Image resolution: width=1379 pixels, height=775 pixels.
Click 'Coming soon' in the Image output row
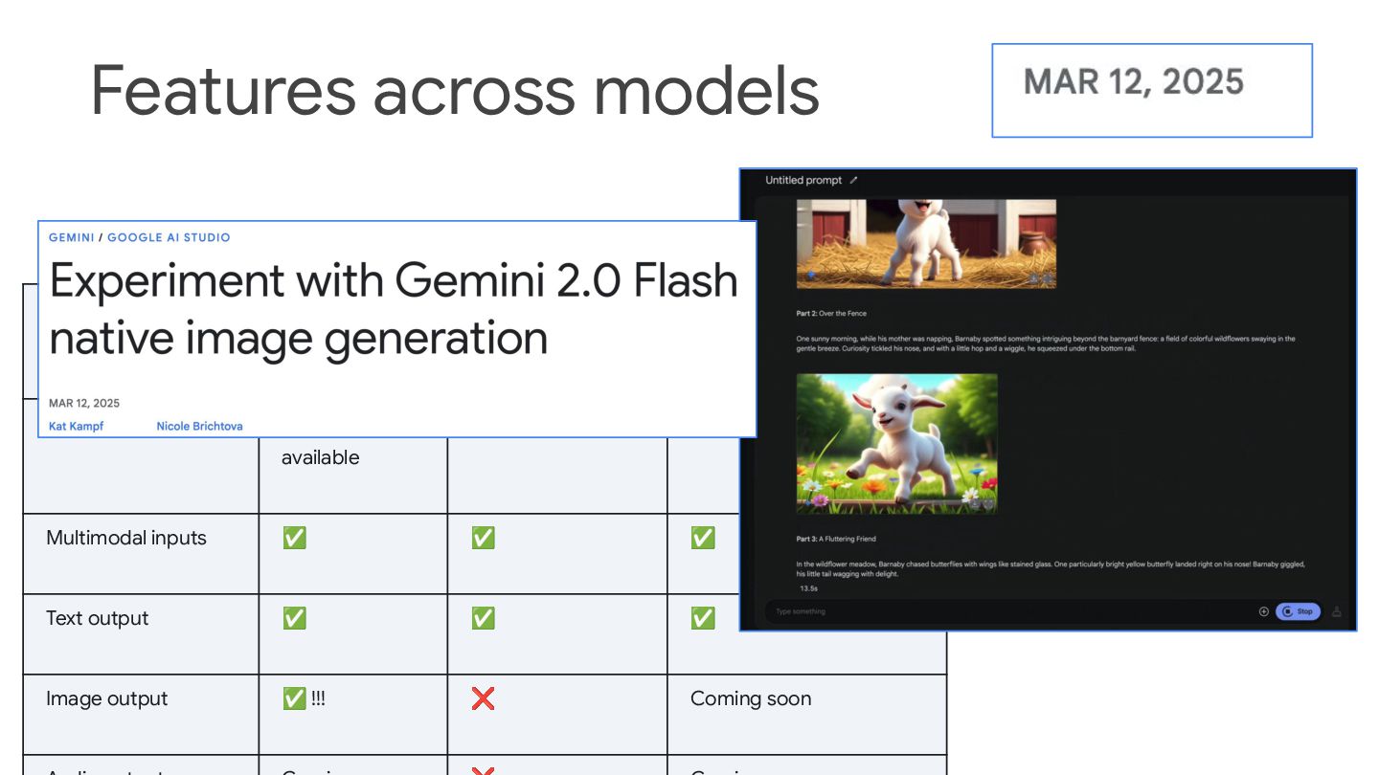pos(751,698)
